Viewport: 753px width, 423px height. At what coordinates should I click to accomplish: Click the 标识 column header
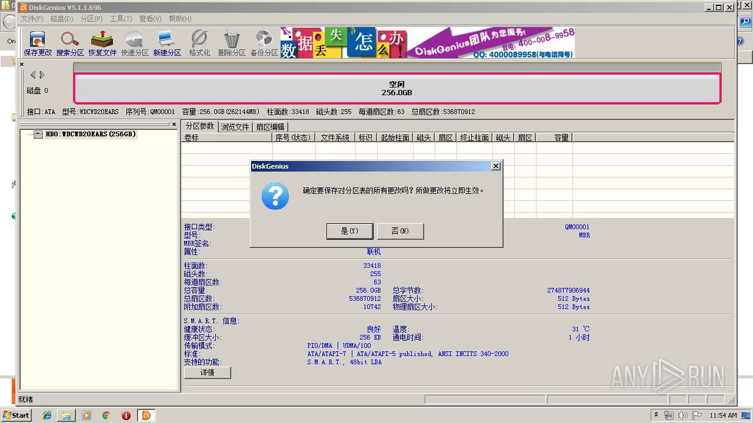coord(366,137)
